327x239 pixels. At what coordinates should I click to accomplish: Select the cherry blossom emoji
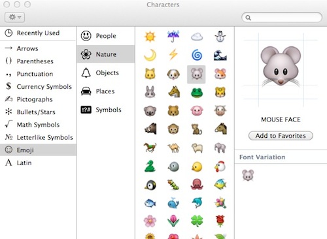(150, 221)
